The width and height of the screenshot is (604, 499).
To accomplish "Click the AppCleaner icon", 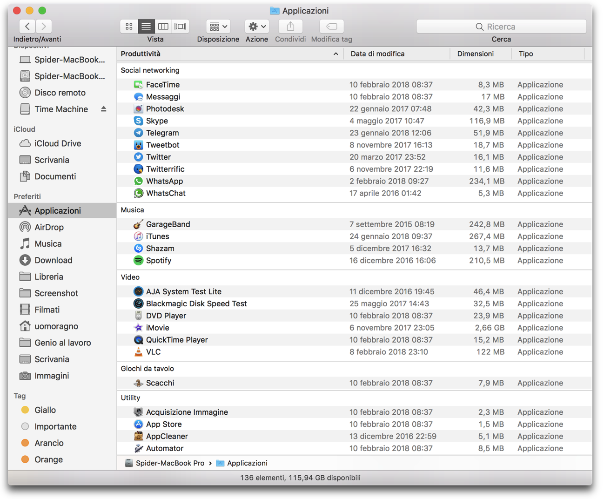I will (x=138, y=437).
